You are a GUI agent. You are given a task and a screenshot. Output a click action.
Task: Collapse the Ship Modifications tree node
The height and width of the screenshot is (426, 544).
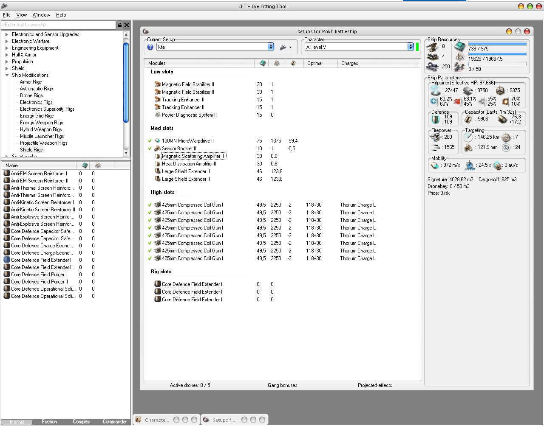coord(7,75)
